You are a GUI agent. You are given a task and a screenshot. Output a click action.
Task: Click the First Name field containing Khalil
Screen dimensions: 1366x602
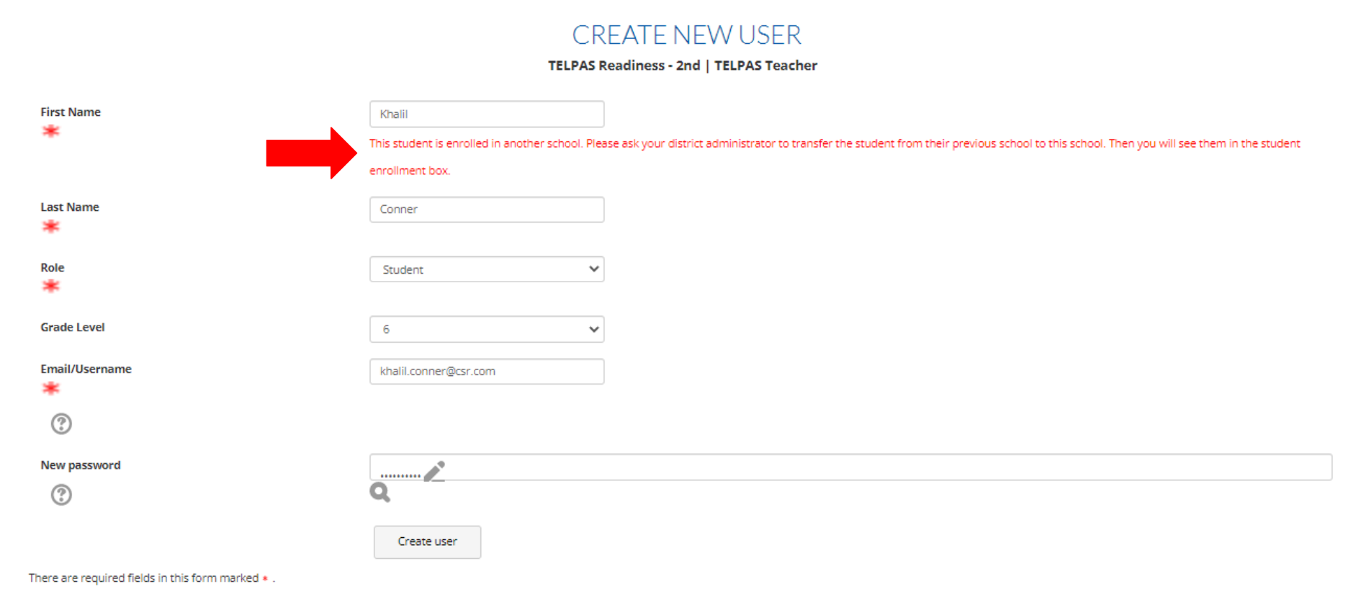tap(487, 114)
